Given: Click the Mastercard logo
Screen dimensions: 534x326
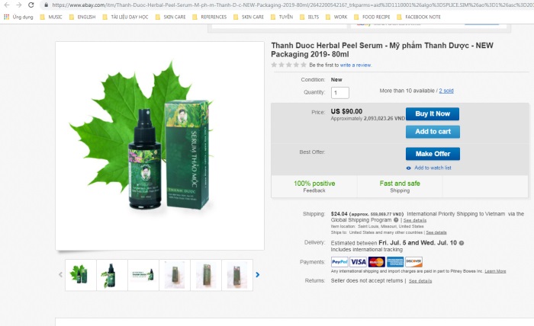Looking at the screenshot, I should [376, 262].
